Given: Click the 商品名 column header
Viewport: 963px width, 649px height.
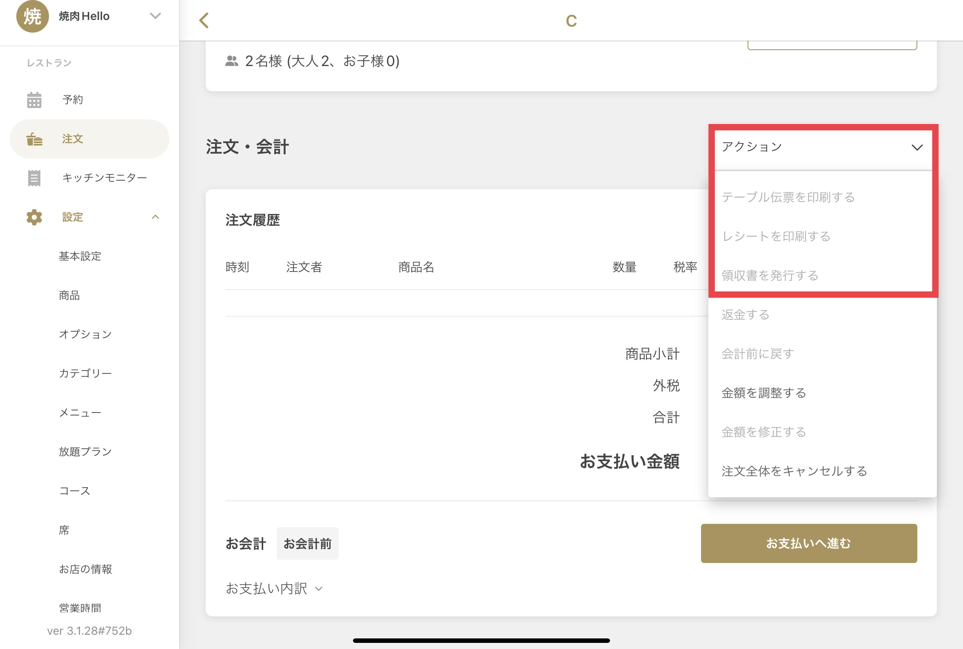Looking at the screenshot, I should pyautogui.click(x=416, y=267).
